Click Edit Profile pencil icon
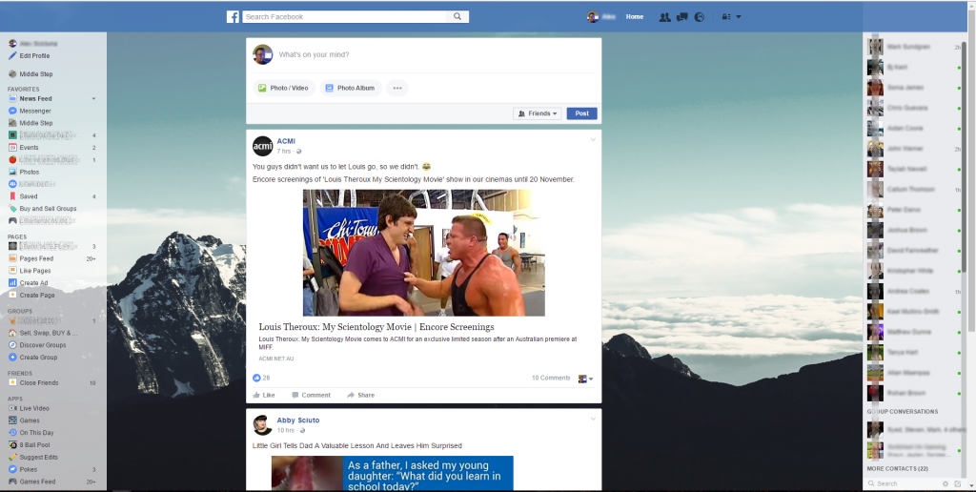The image size is (976, 492). (12, 55)
